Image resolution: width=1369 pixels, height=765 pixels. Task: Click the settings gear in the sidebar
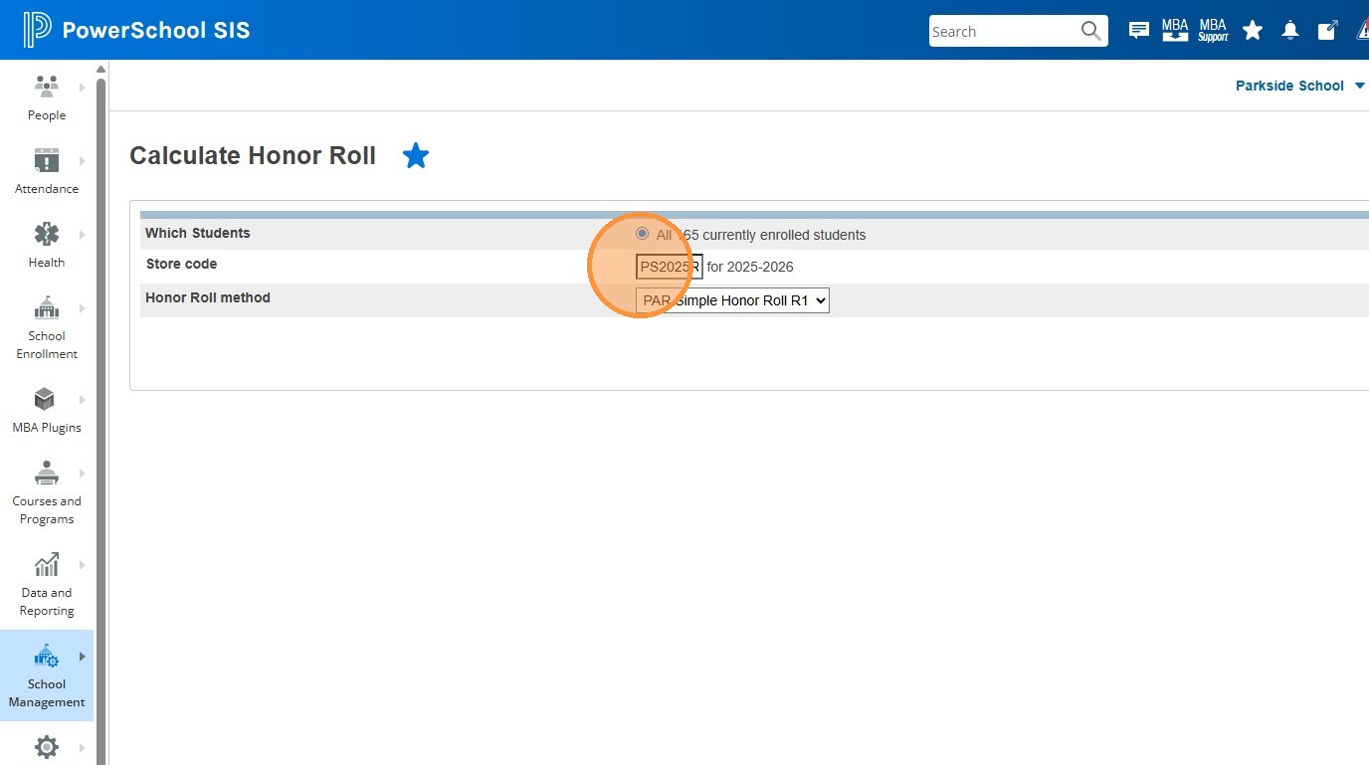pos(47,747)
